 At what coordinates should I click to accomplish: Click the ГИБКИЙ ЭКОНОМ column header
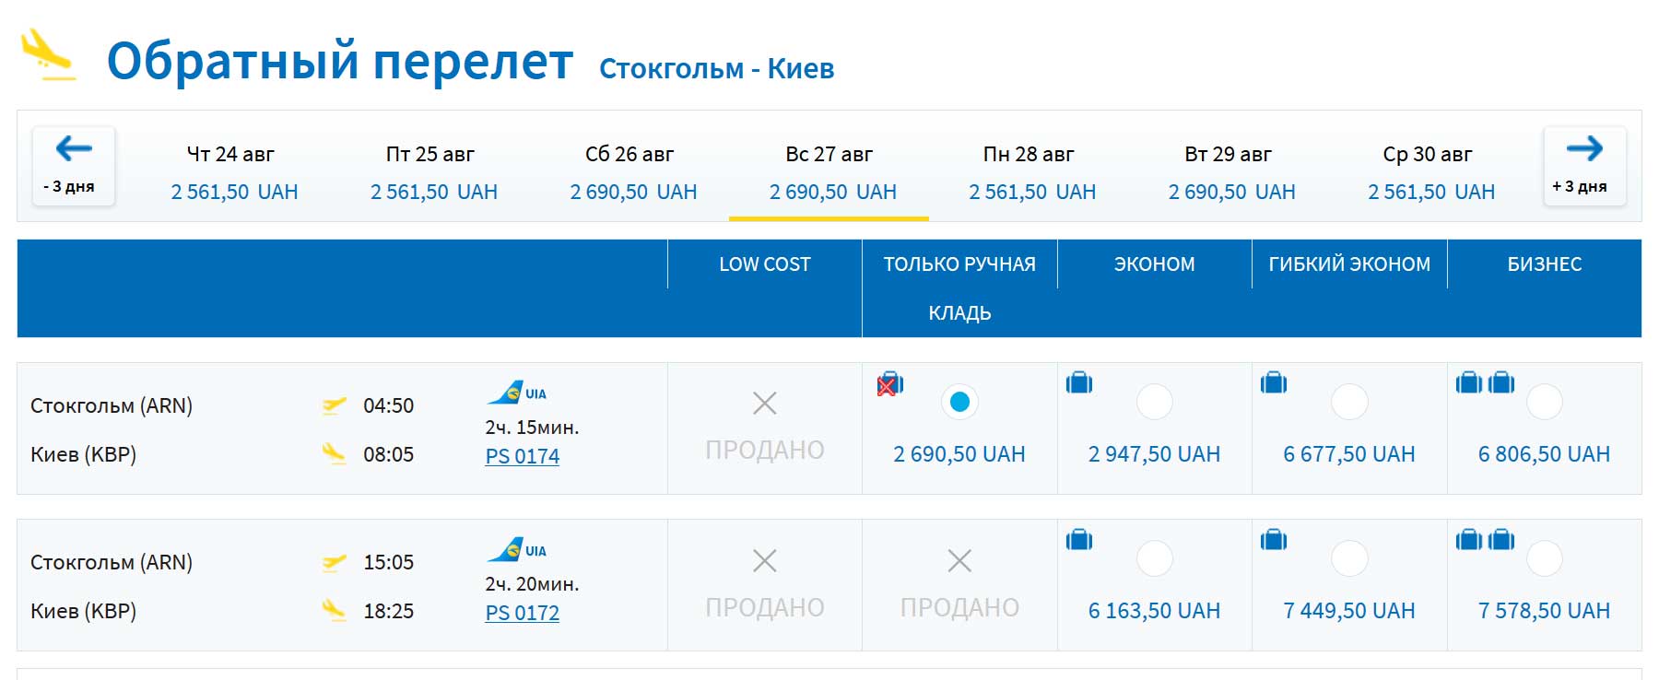(x=1349, y=264)
